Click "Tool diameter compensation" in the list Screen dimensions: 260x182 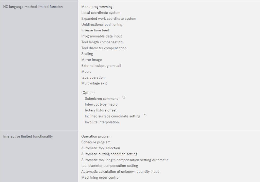tap(104, 48)
